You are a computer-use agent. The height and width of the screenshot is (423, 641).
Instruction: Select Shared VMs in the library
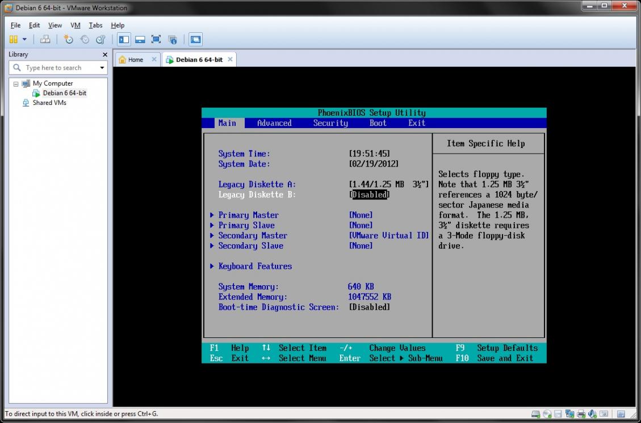[49, 103]
